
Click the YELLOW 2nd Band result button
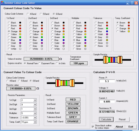73,104
